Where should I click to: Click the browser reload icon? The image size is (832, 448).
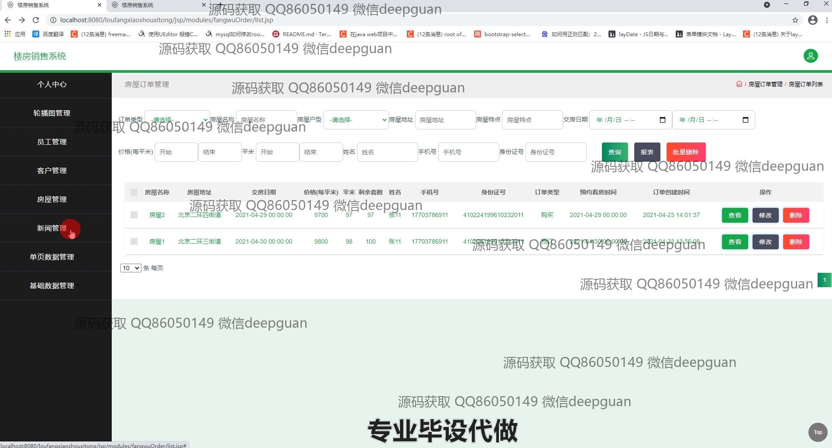(36, 20)
